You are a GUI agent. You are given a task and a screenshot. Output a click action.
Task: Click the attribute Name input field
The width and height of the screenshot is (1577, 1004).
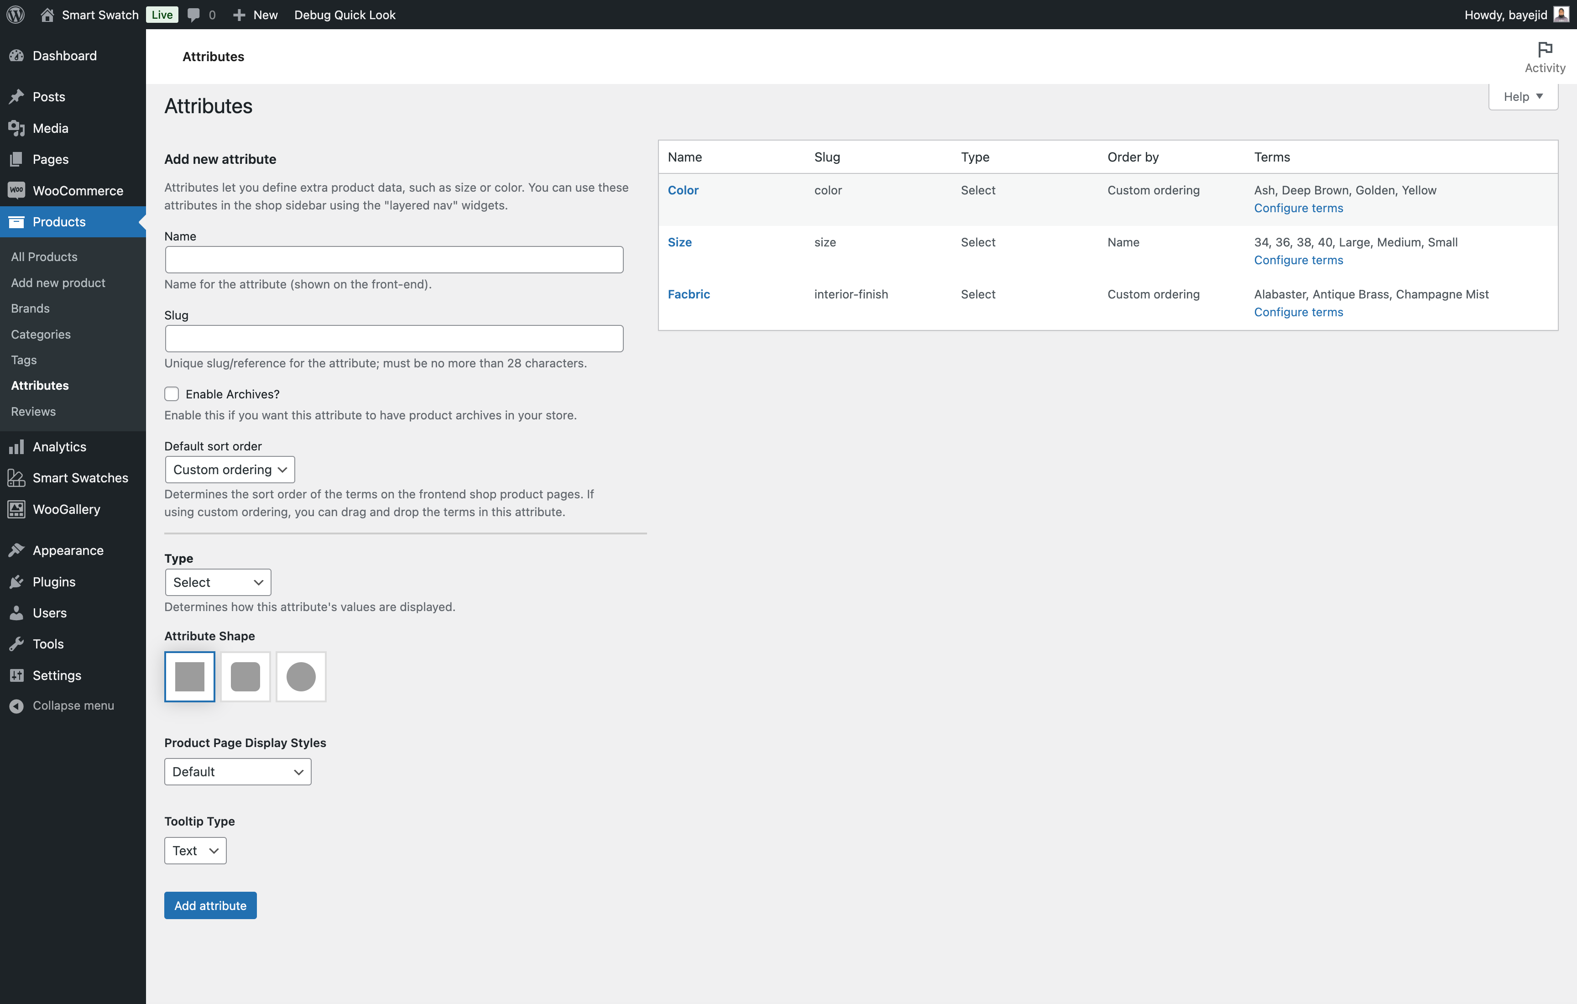394,259
